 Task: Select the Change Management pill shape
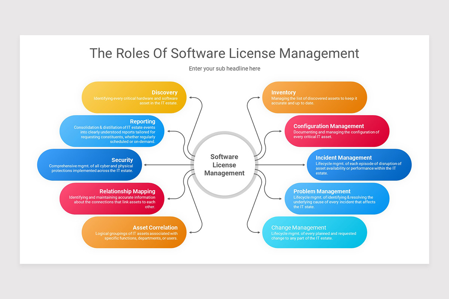tap(314, 232)
